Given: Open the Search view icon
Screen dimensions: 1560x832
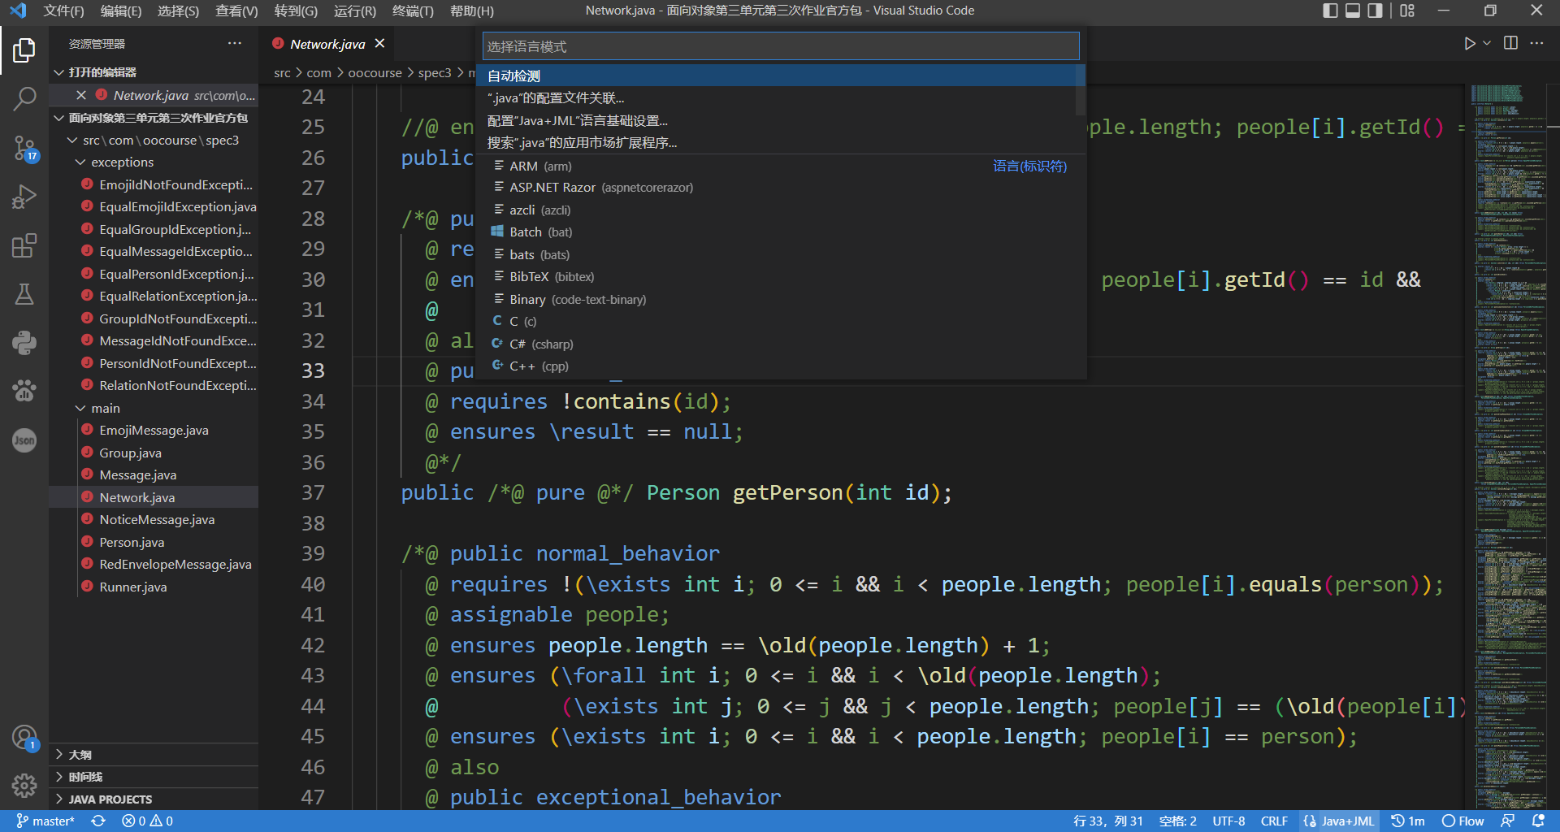Looking at the screenshot, I should click(x=24, y=99).
